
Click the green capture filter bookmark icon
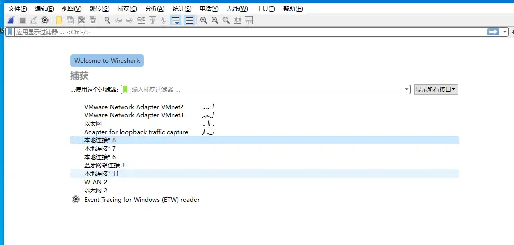[x=125, y=90]
